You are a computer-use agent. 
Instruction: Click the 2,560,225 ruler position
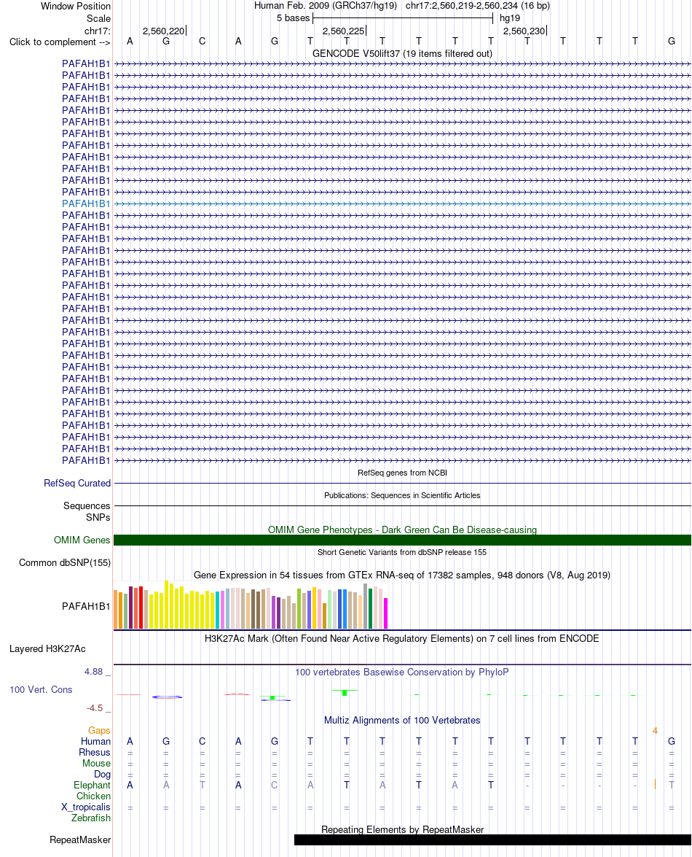343,31
